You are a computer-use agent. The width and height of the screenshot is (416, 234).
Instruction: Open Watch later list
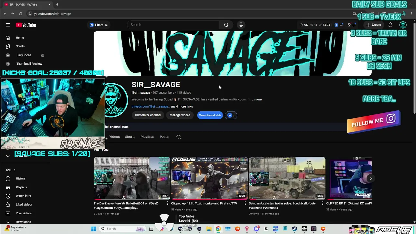click(23, 196)
